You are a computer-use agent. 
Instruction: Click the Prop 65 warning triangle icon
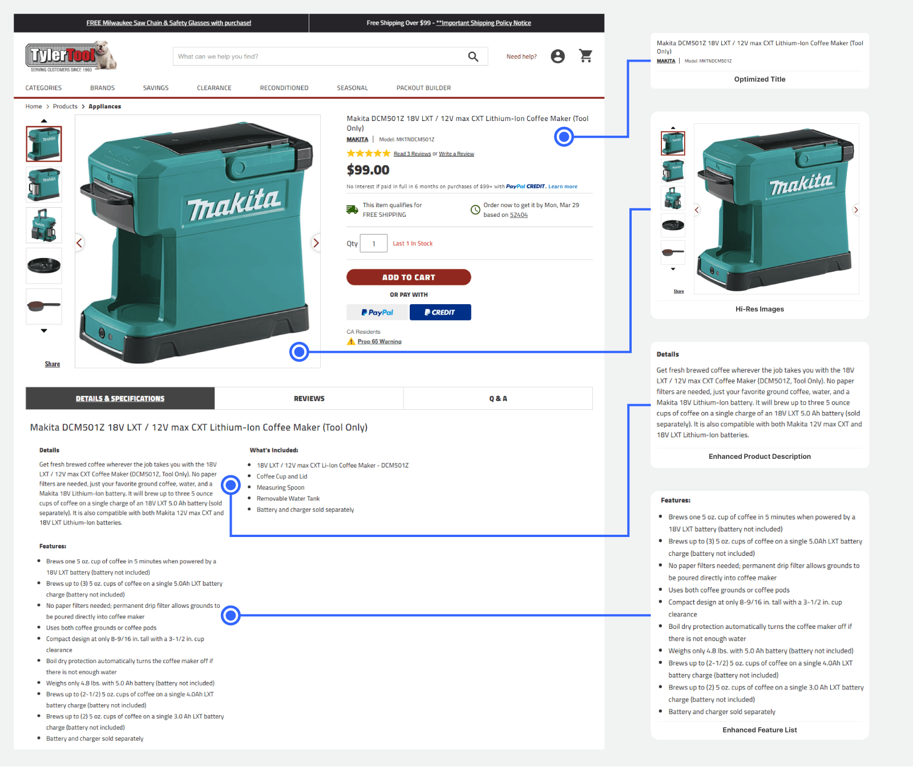click(351, 341)
